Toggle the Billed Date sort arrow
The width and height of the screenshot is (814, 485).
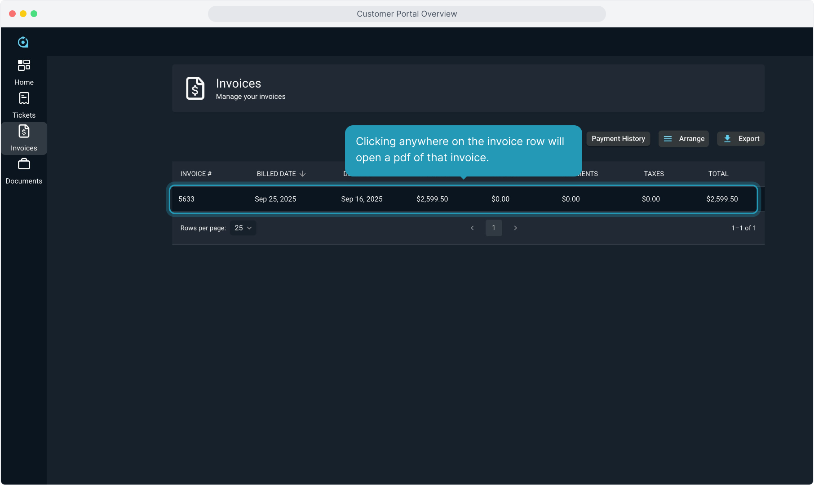[x=303, y=174]
